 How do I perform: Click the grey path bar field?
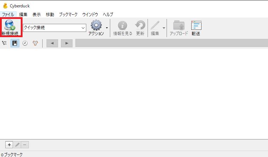pos(172,43)
